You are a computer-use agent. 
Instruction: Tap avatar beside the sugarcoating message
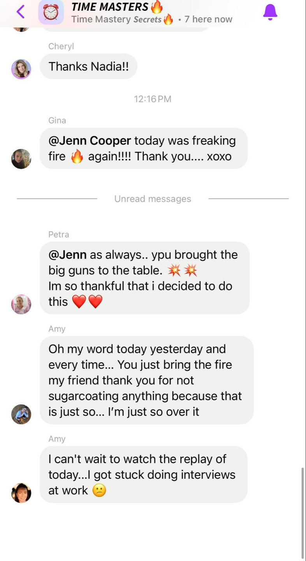point(21,414)
